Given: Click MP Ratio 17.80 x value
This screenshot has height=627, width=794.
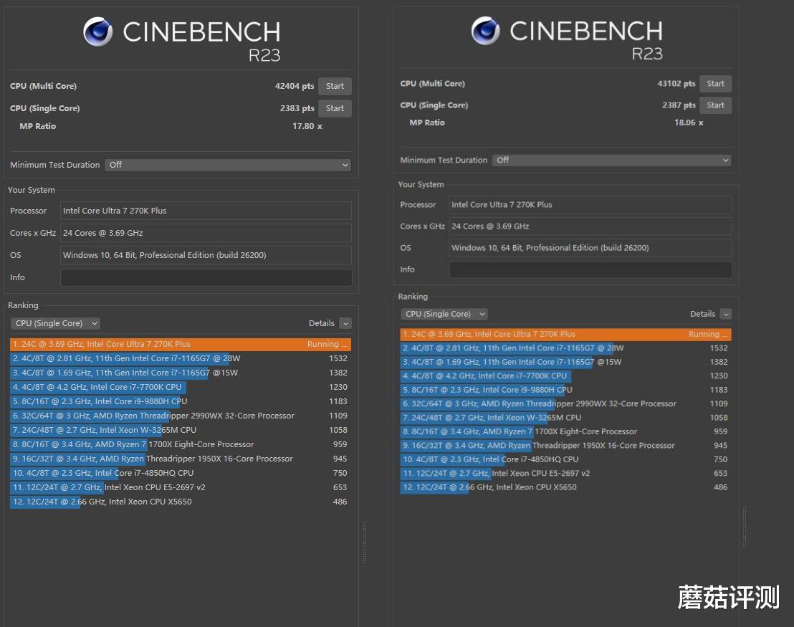Looking at the screenshot, I should click(x=307, y=126).
